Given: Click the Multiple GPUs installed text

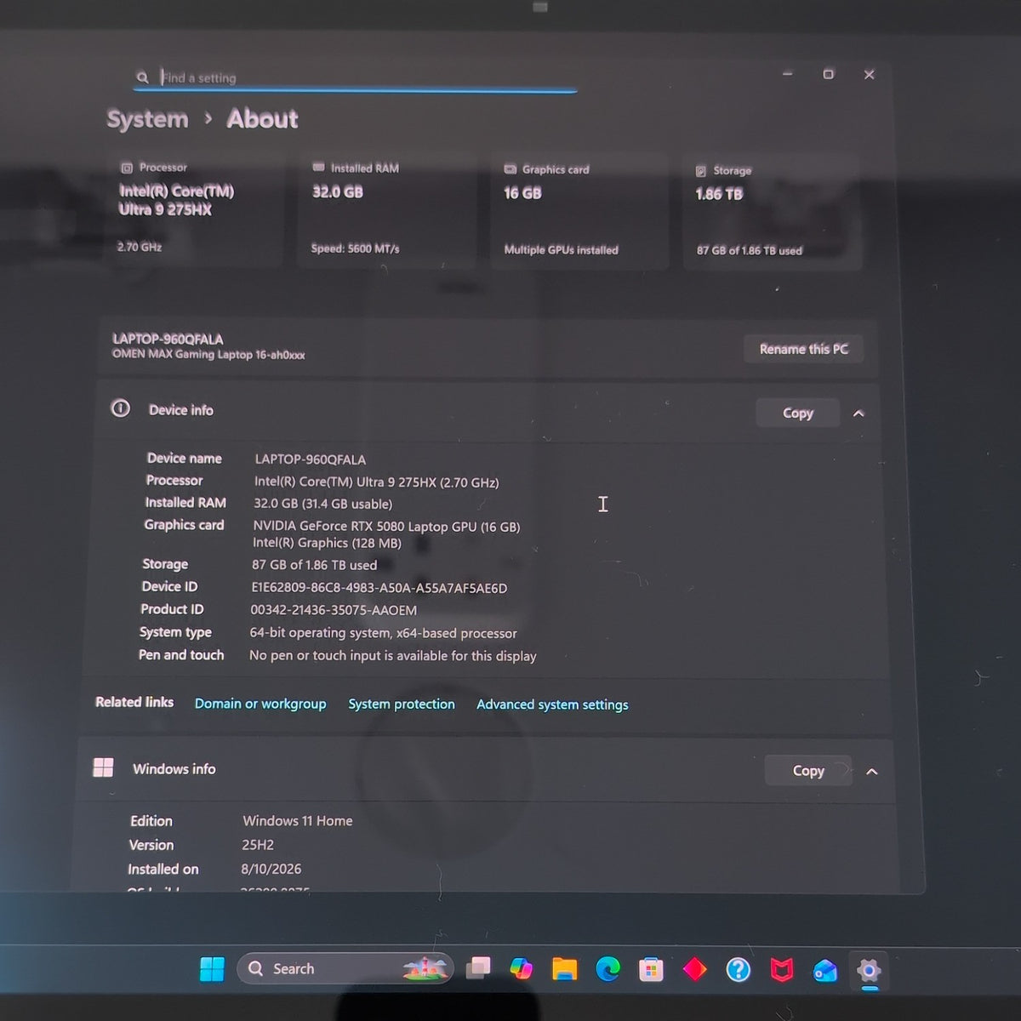Looking at the screenshot, I should [561, 249].
